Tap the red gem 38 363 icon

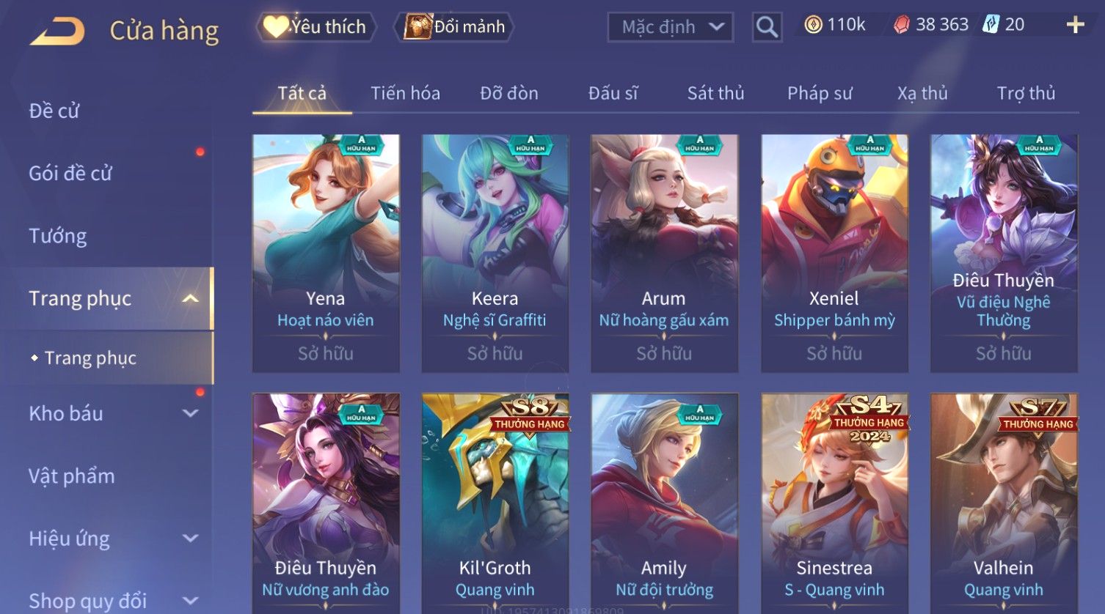tap(902, 25)
